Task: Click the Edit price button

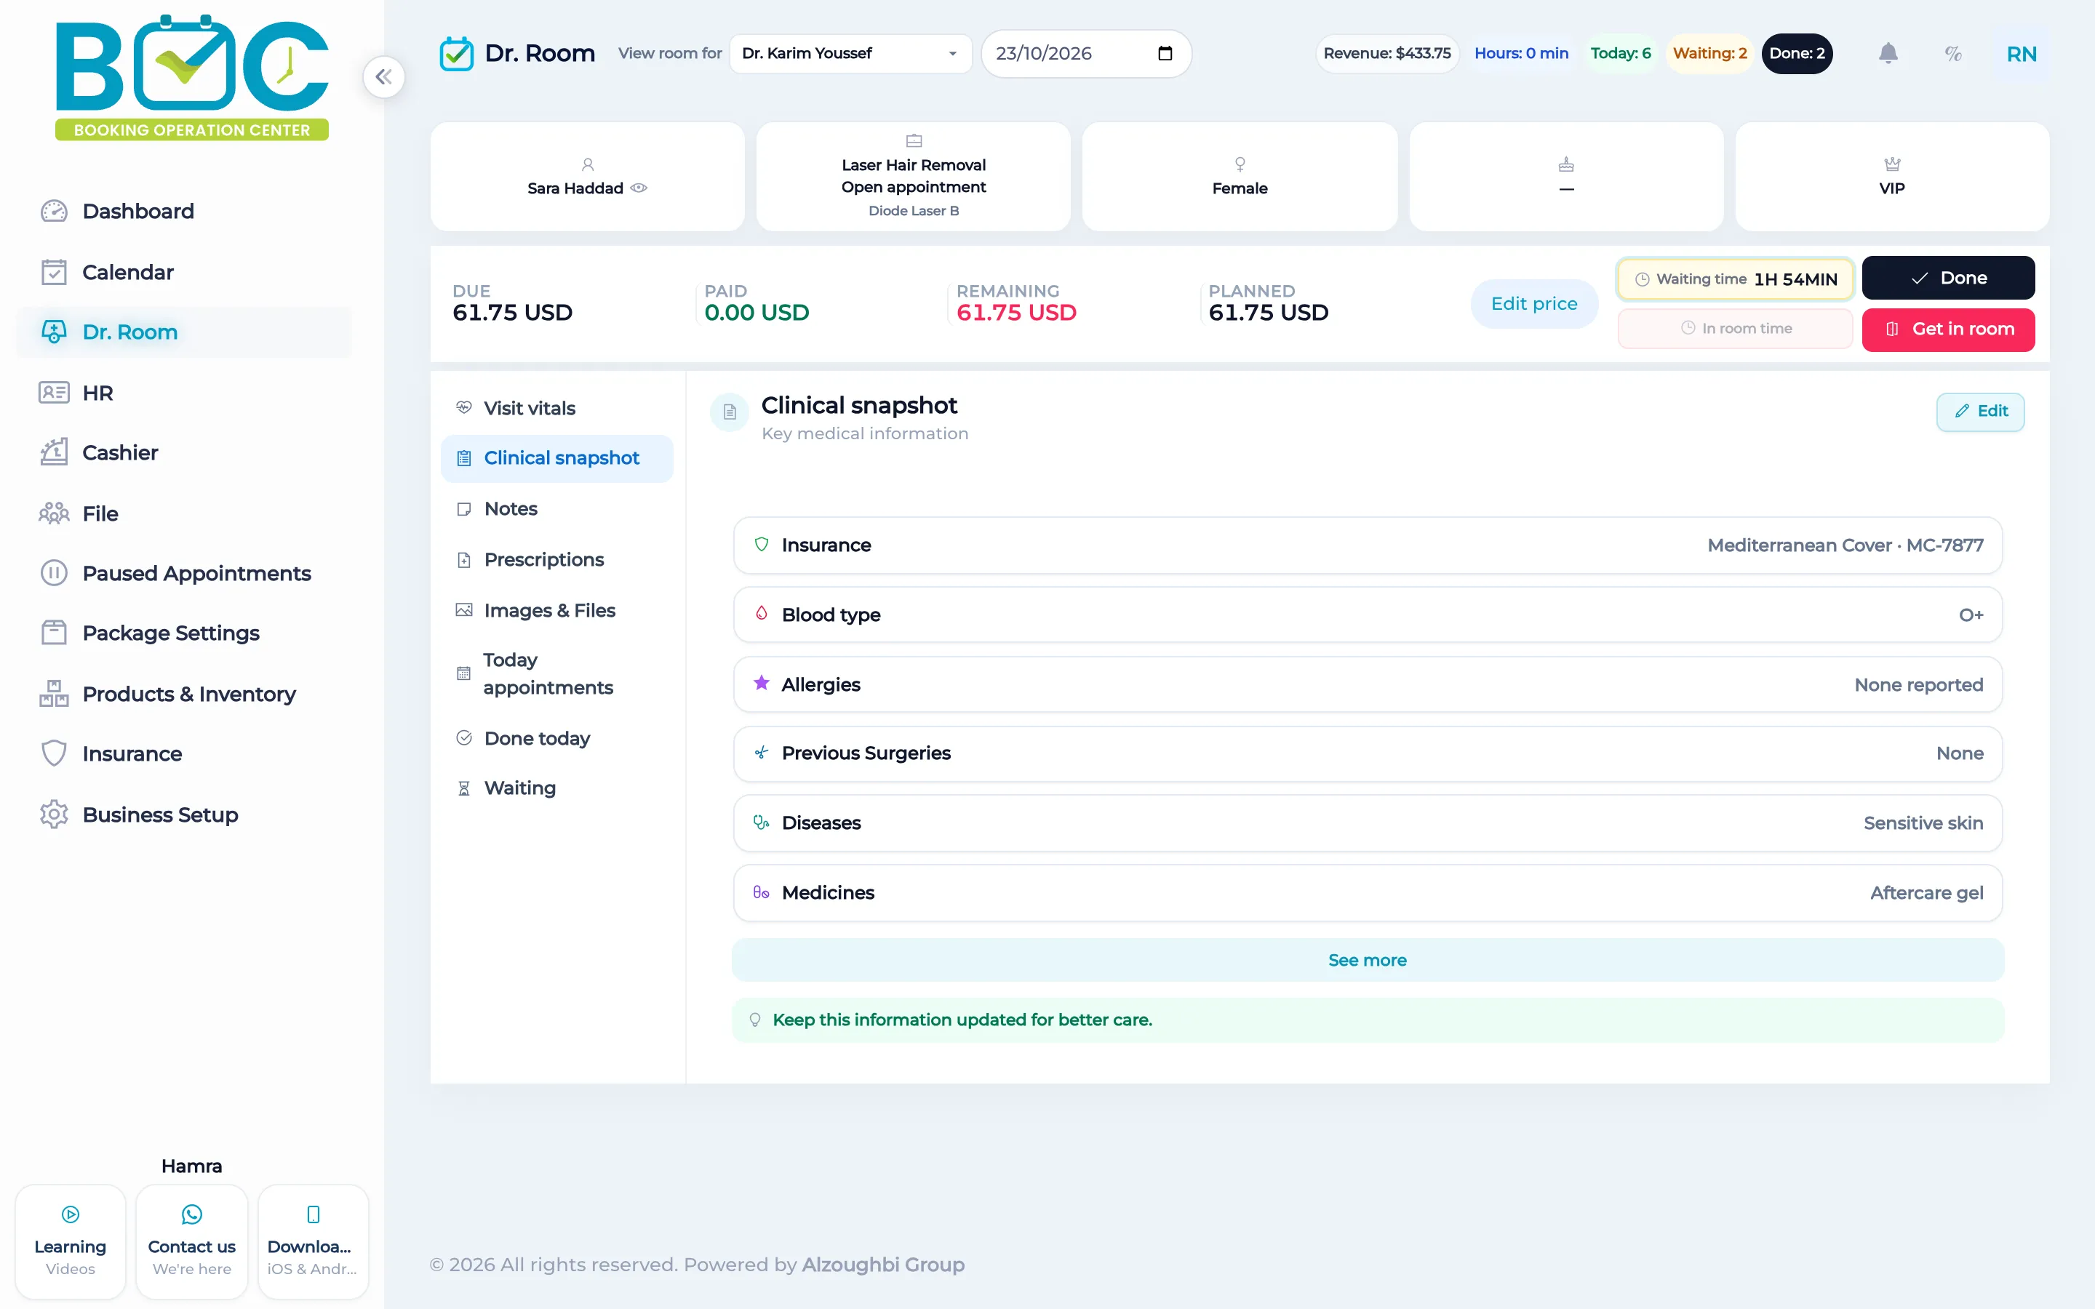Action: pyautogui.click(x=1534, y=304)
